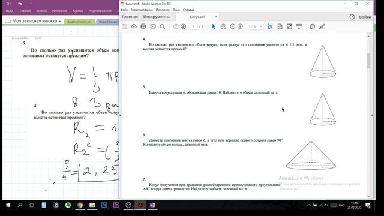The image size is (384, 216).
Task: Choose the hand pan tool
Action: click(x=223, y=26)
